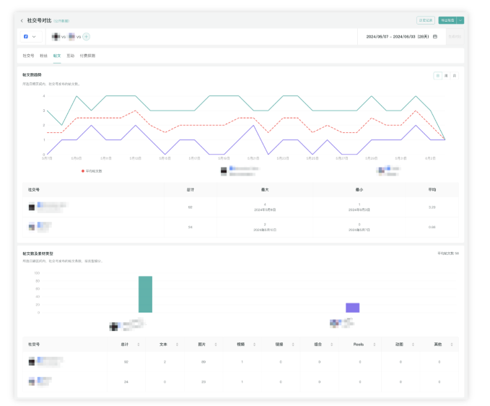
Task: Switch to the 付费探测 tab
Action: tap(87, 56)
